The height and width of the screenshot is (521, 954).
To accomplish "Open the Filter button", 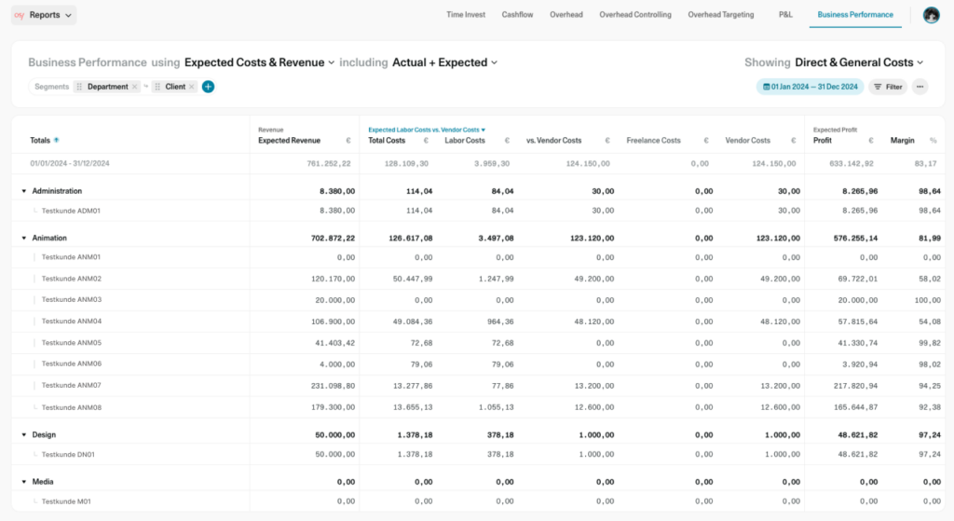I will (888, 87).
